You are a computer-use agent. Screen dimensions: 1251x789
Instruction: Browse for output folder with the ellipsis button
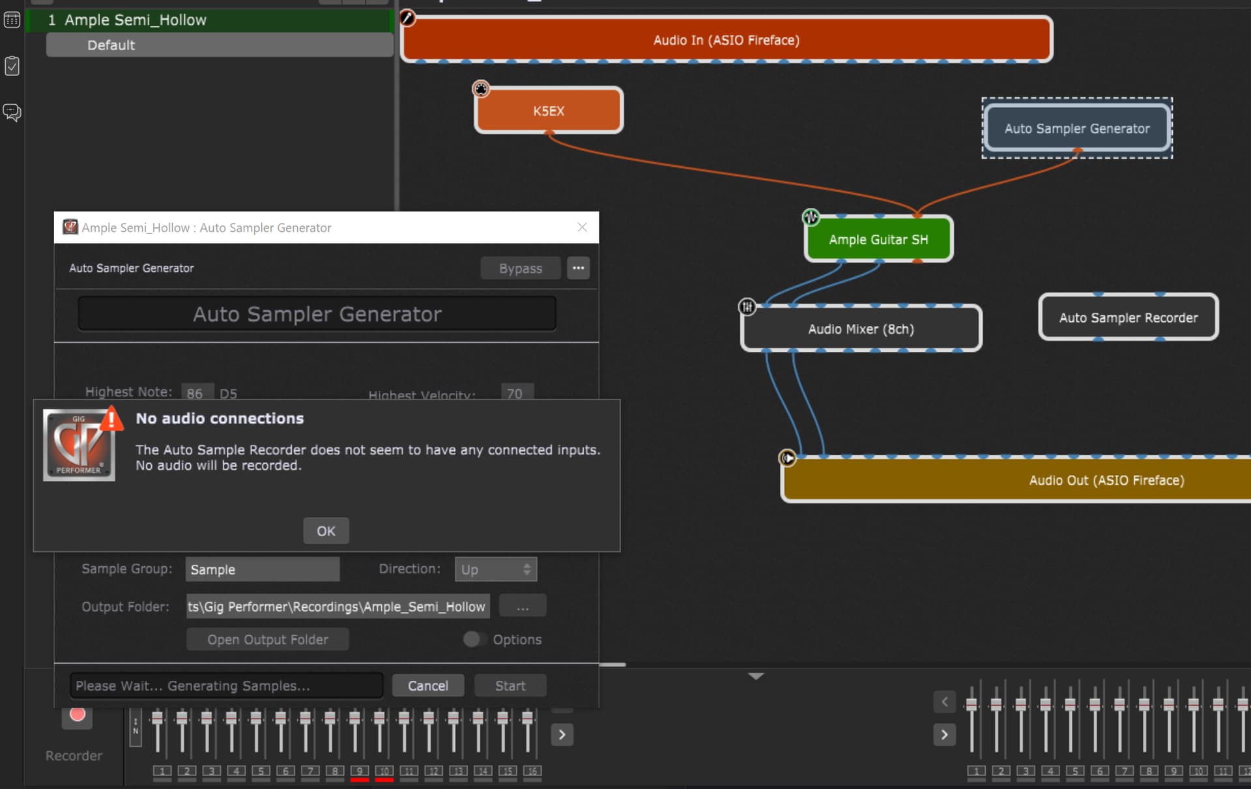tap(523, 607)
